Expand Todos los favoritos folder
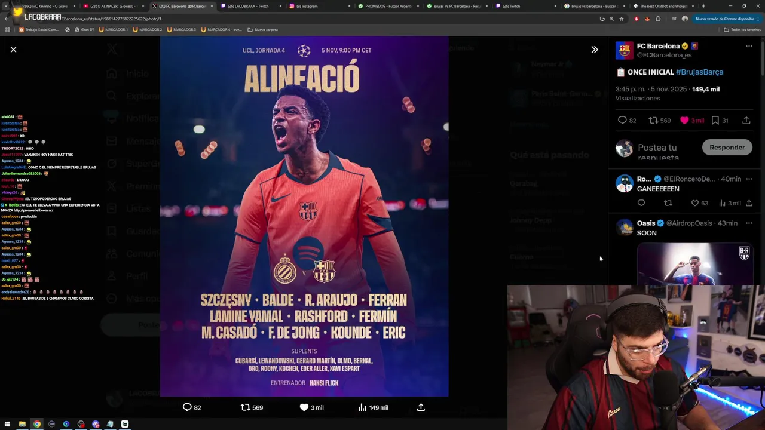 (x=742, y=29)
